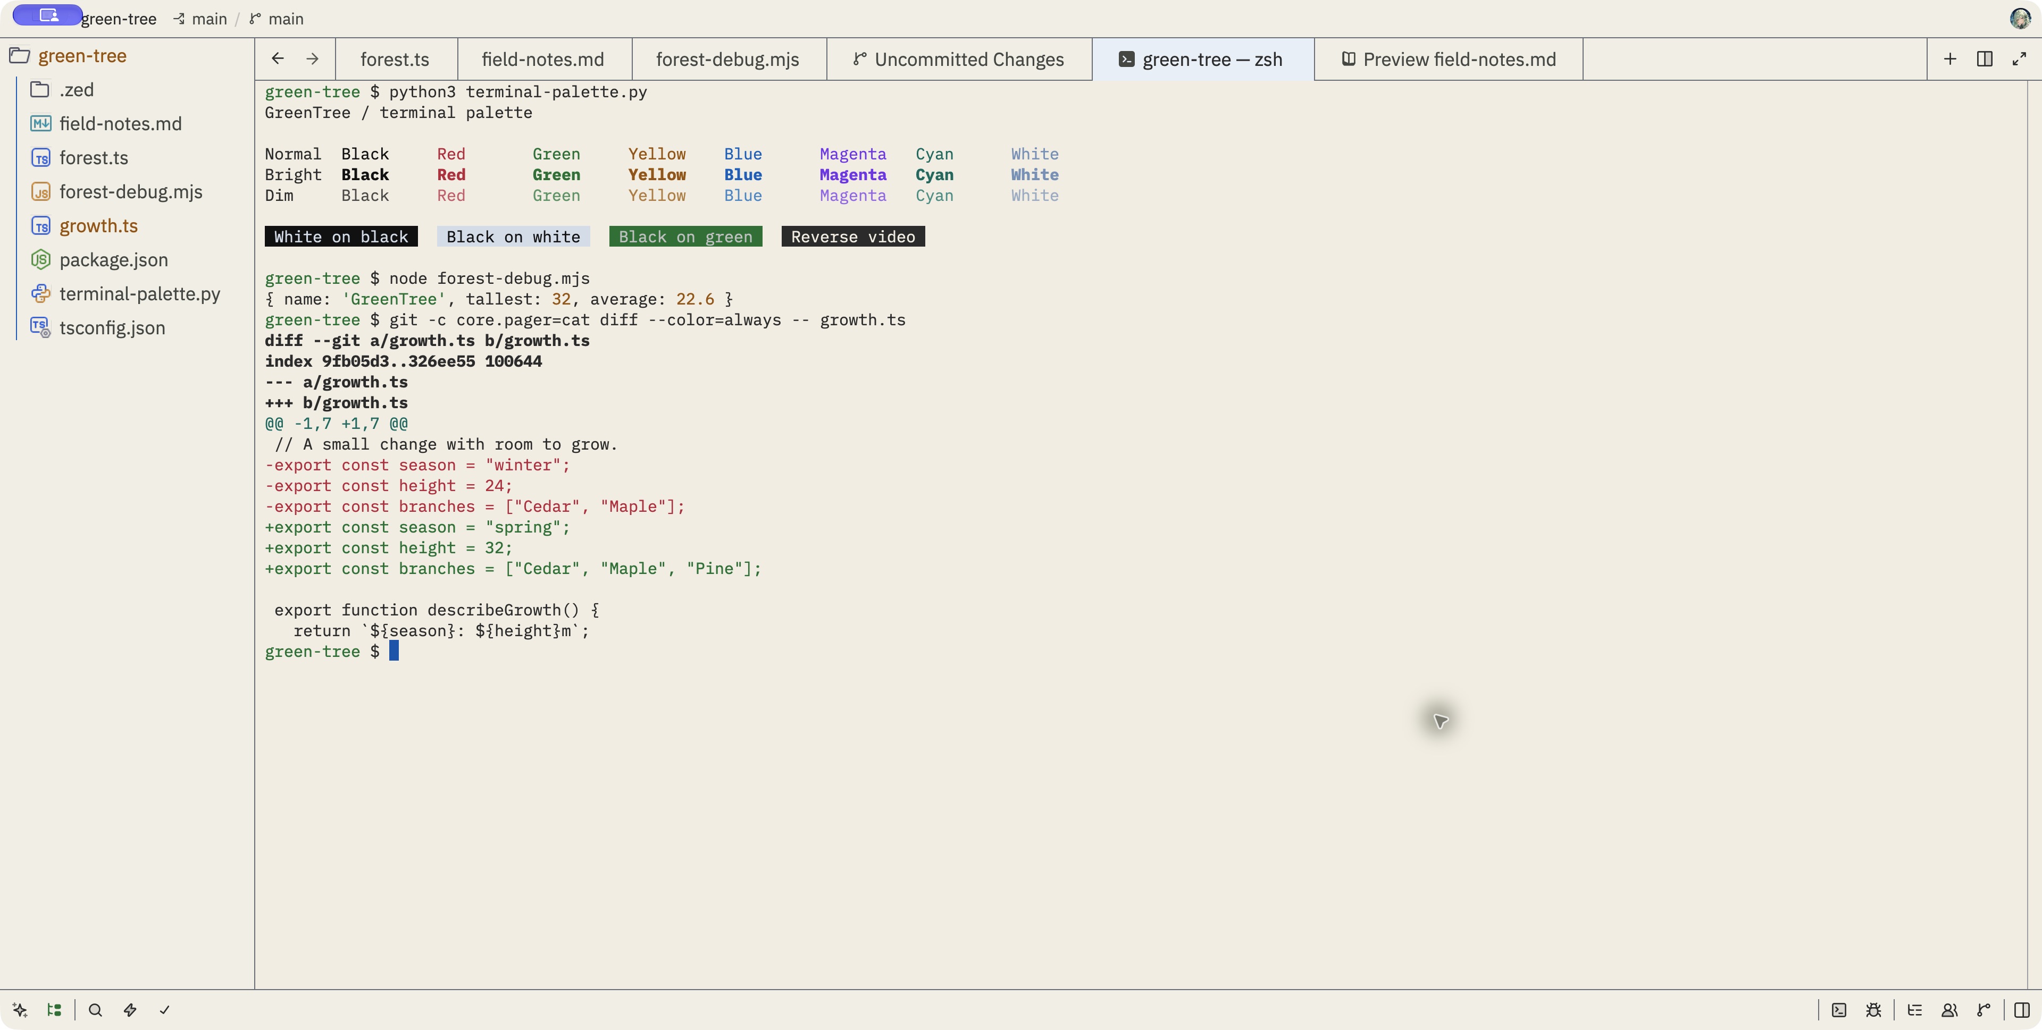
Task: Toggle the terminal panel in status bar
Action: (x=1839, y=1009)
